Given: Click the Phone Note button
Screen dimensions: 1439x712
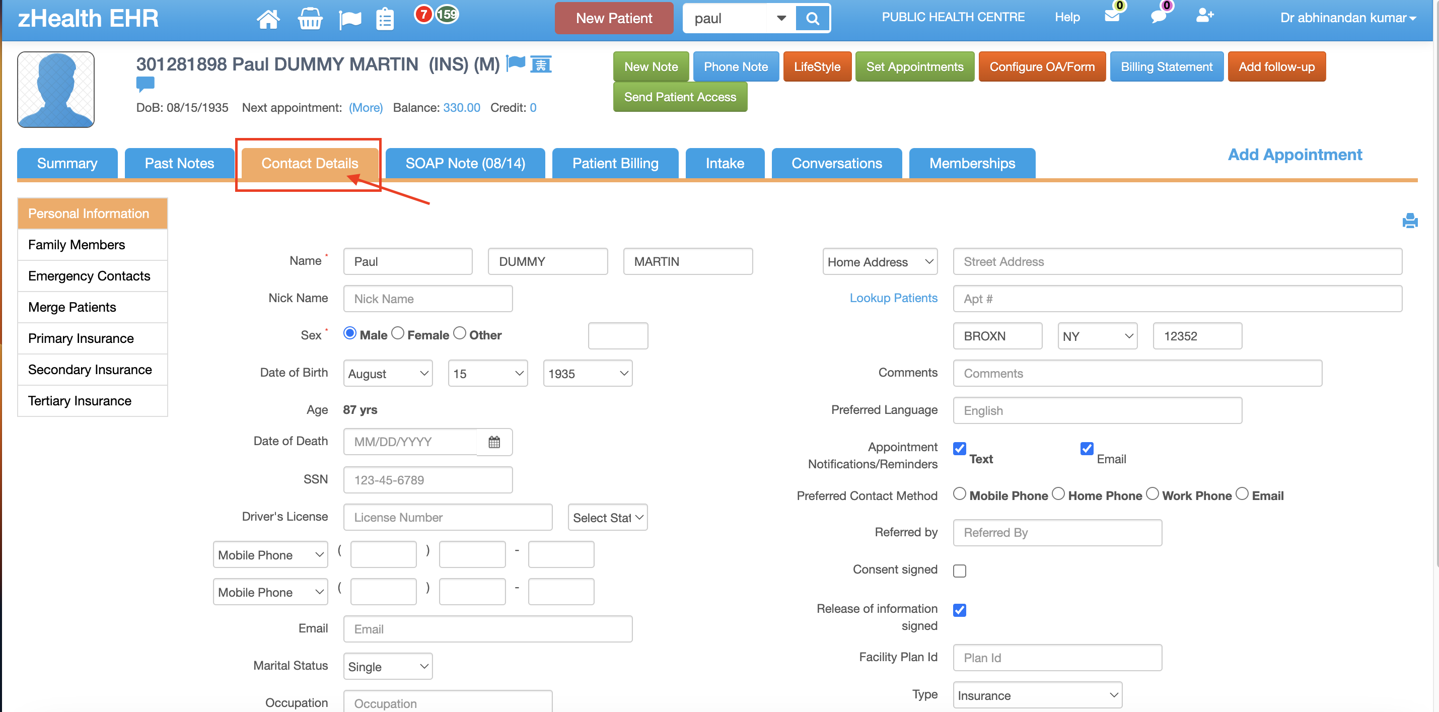Looking at the screenshot, I should coord(736,66).
